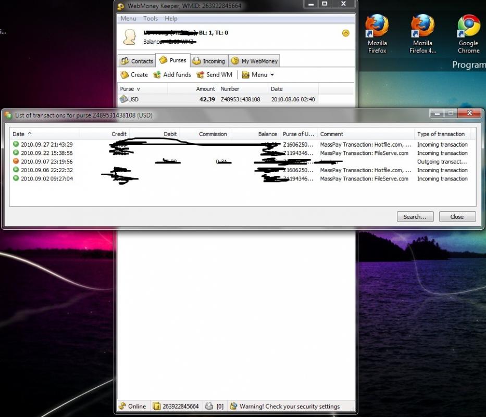Viewport: 486px width, 417px height.
Task: Open the Tools menu
Action: click(x=151, y=19)
